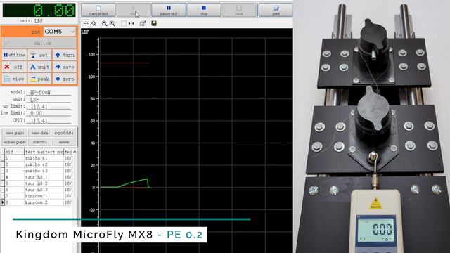The image size is (450, 253).
Task: Click the cancel test button
Action: coord(98,10)
